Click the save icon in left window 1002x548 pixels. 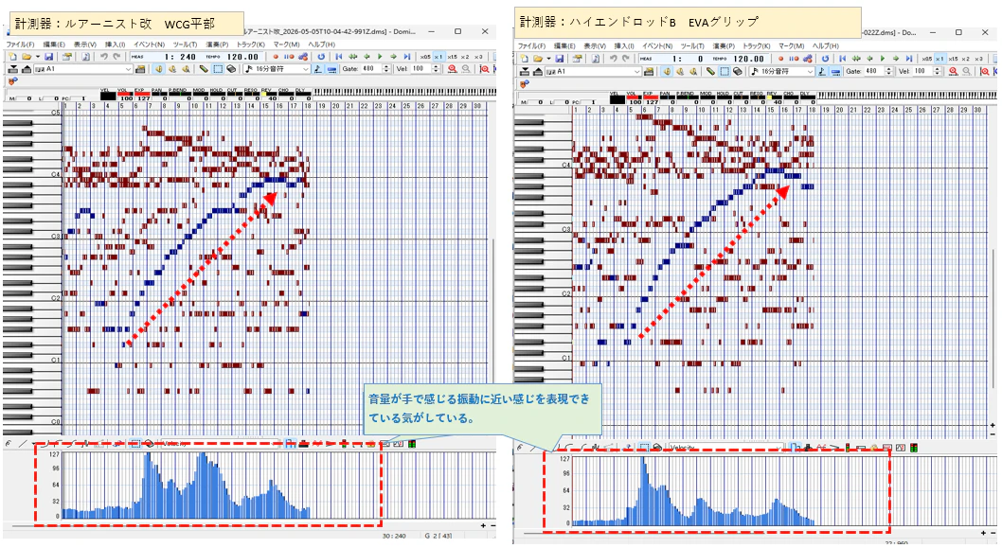48,56
